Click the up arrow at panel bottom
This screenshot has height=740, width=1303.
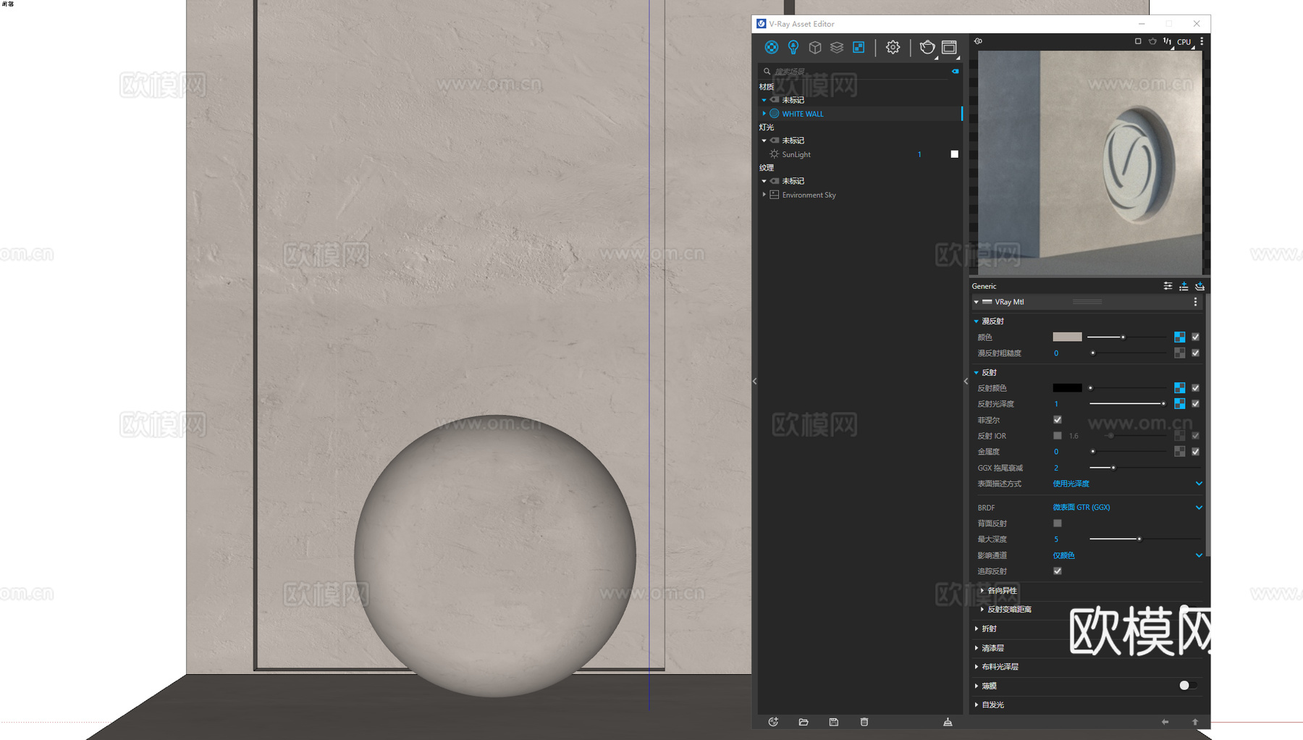point(1195,722)
